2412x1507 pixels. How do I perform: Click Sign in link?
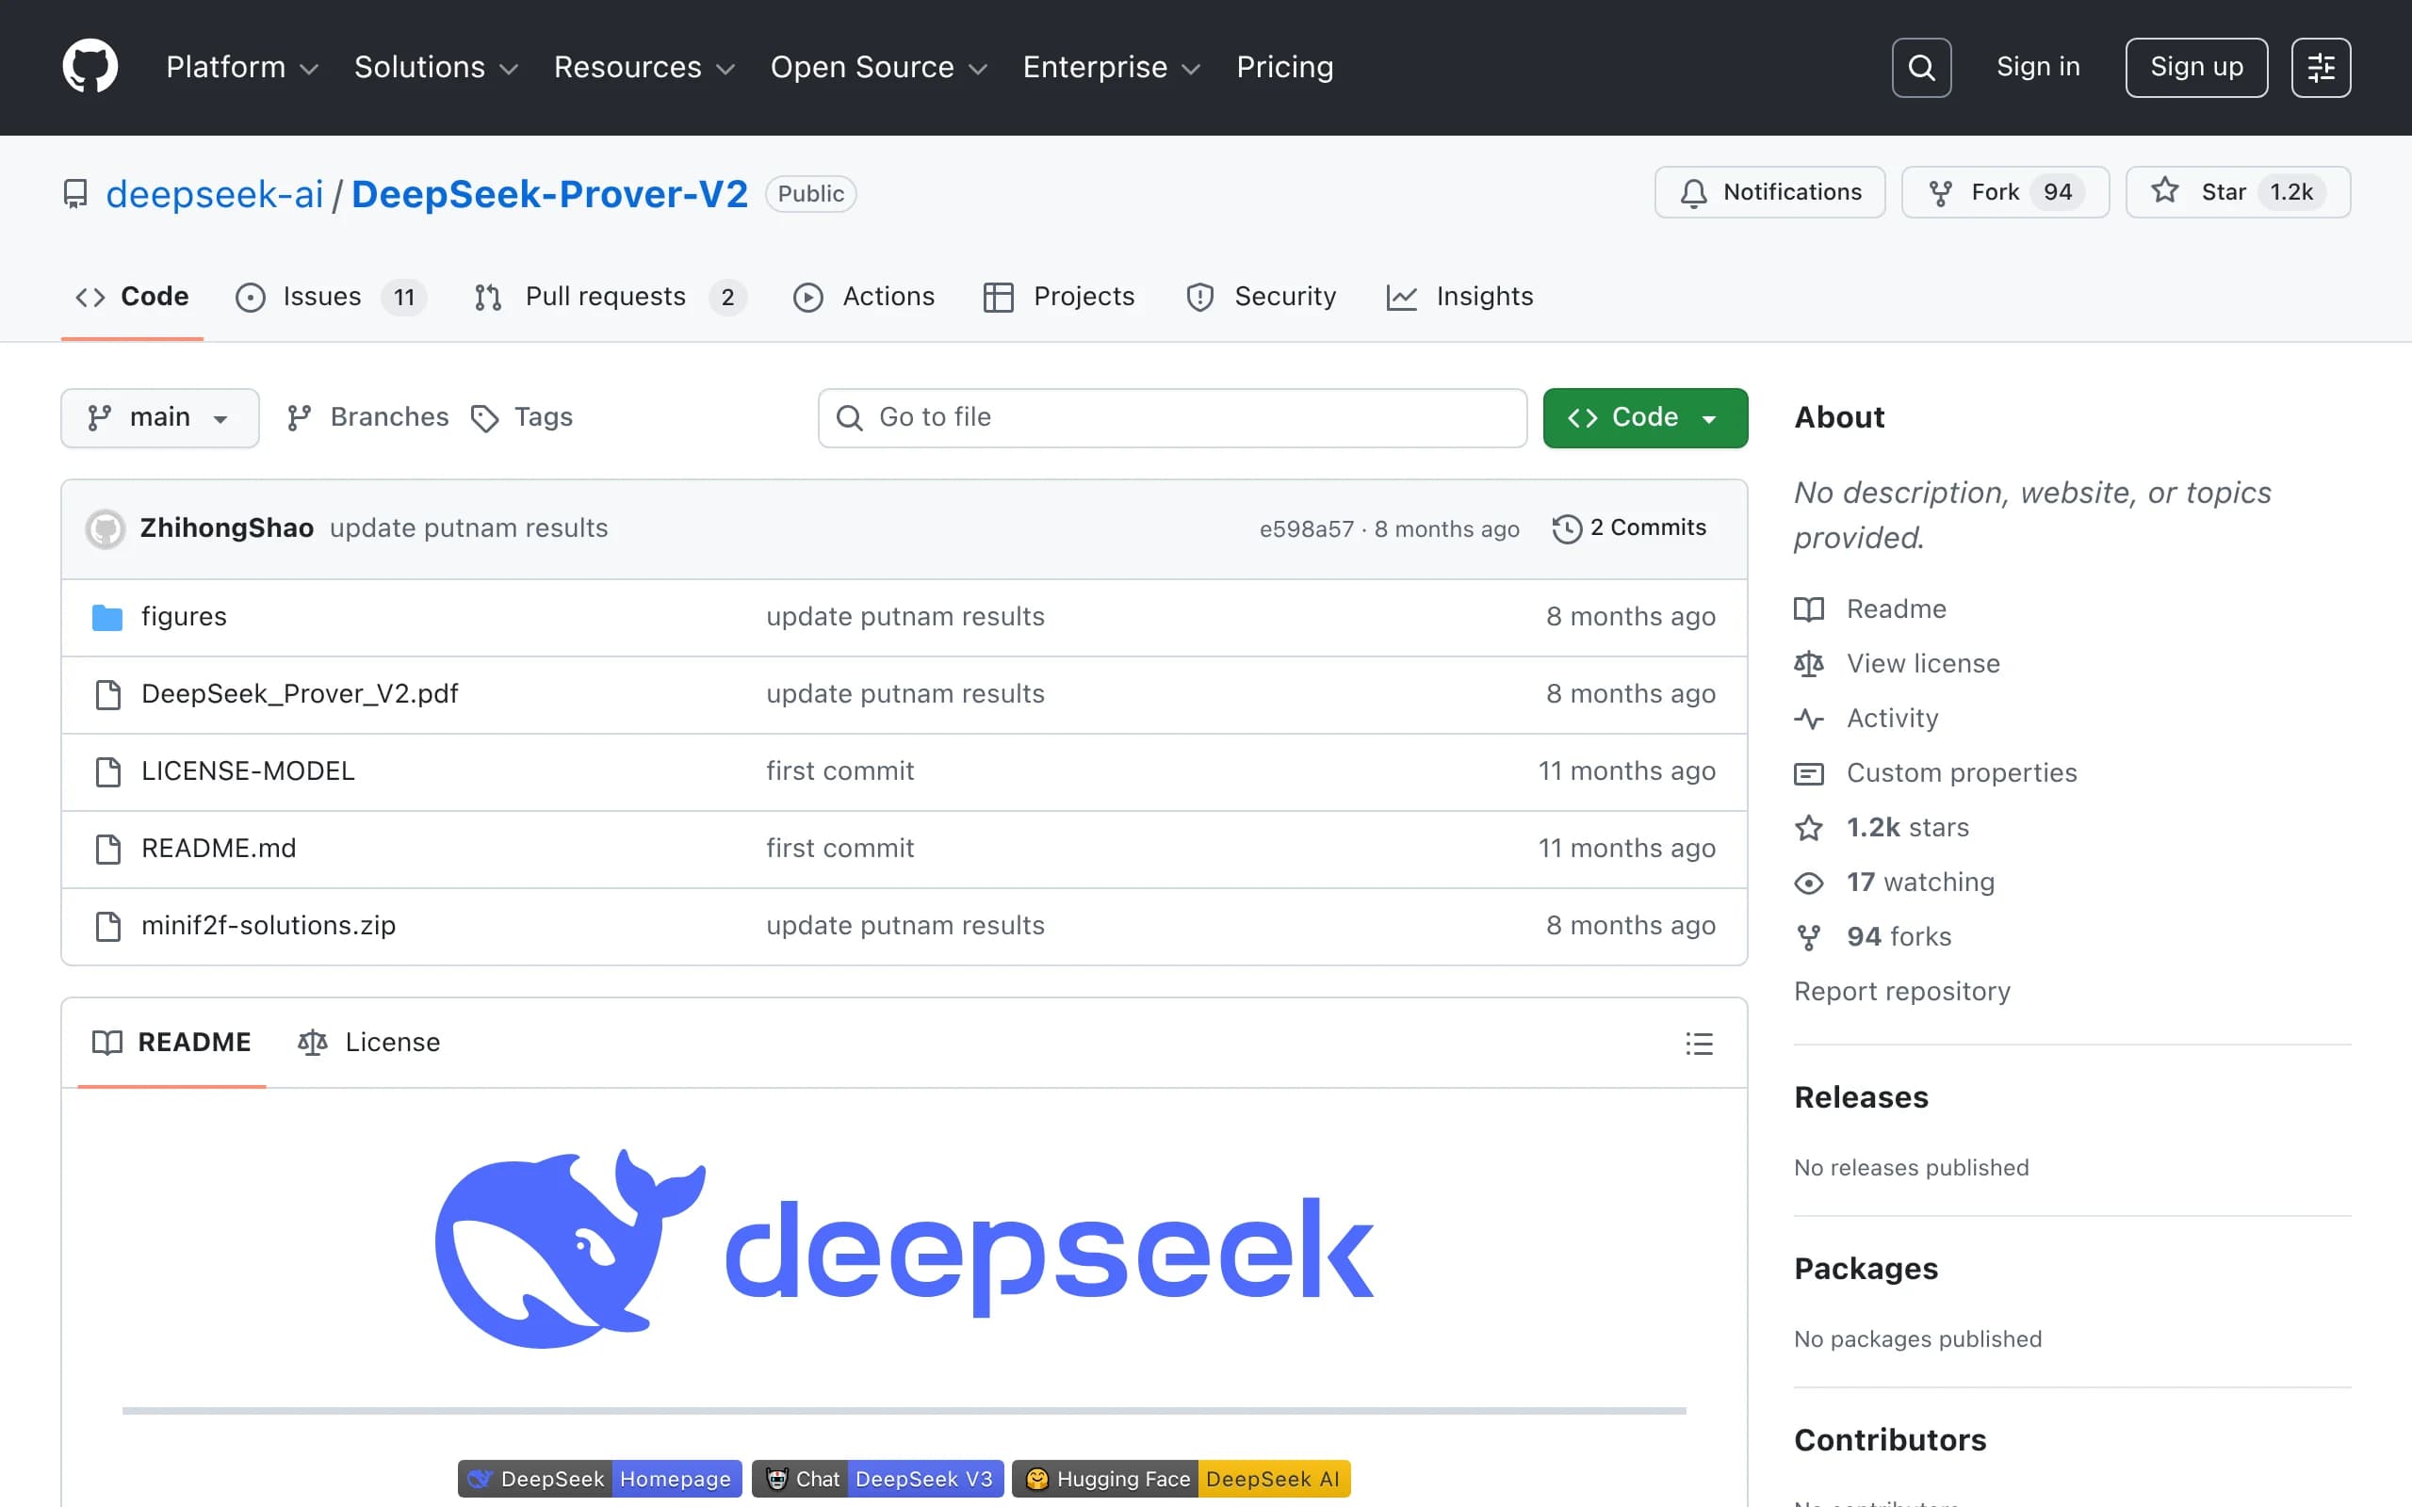[2037, 67]
